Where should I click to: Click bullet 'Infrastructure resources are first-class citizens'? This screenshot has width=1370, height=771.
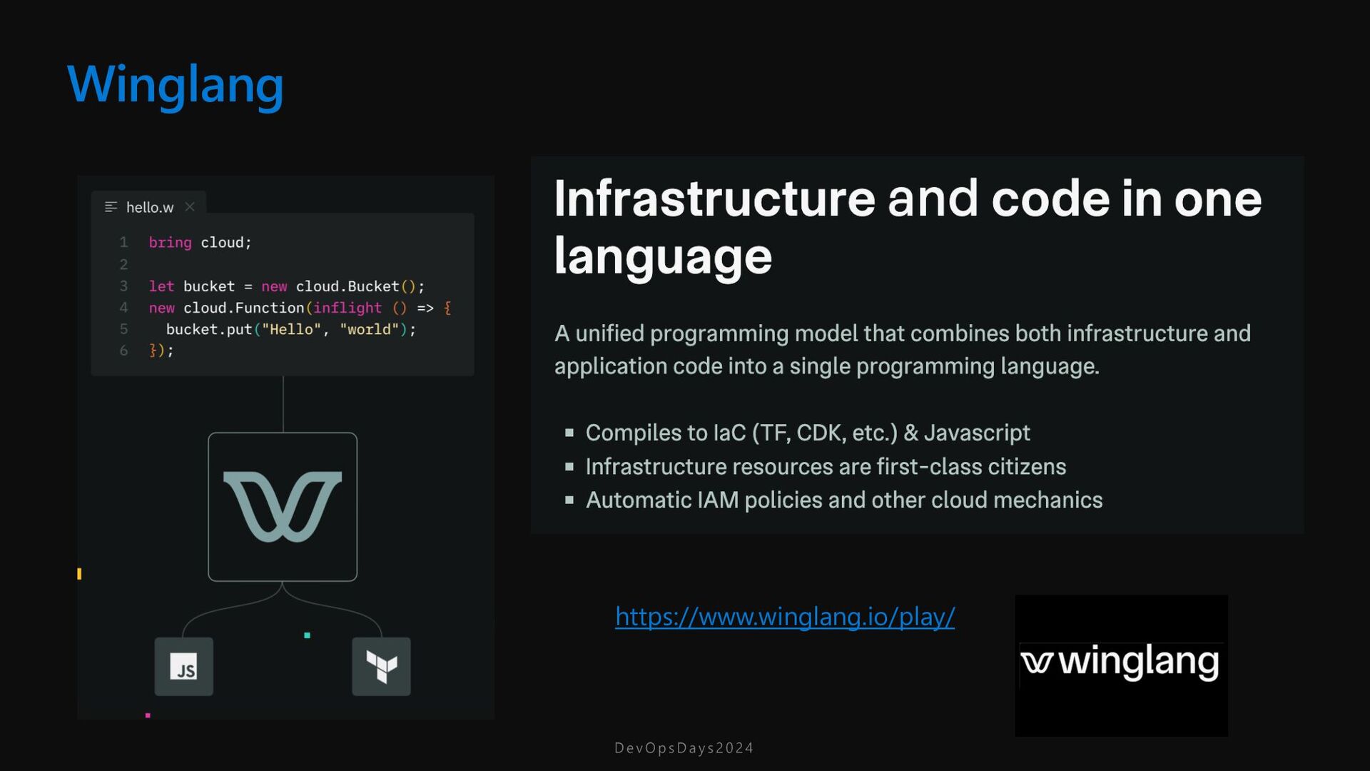coord(826,466)
